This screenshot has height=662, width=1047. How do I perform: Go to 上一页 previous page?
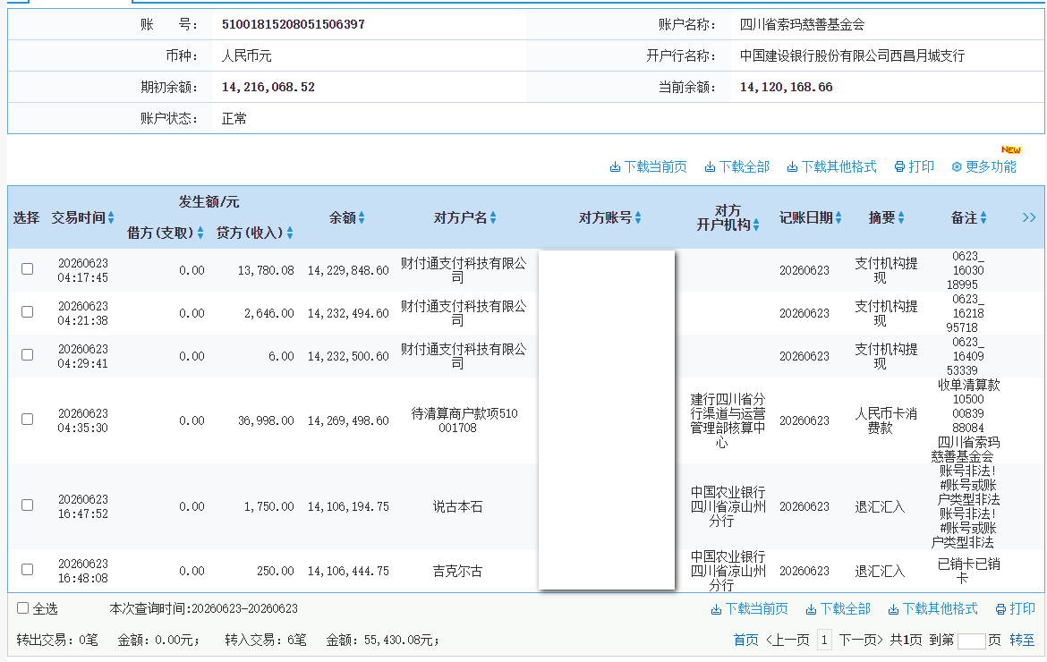787,640
